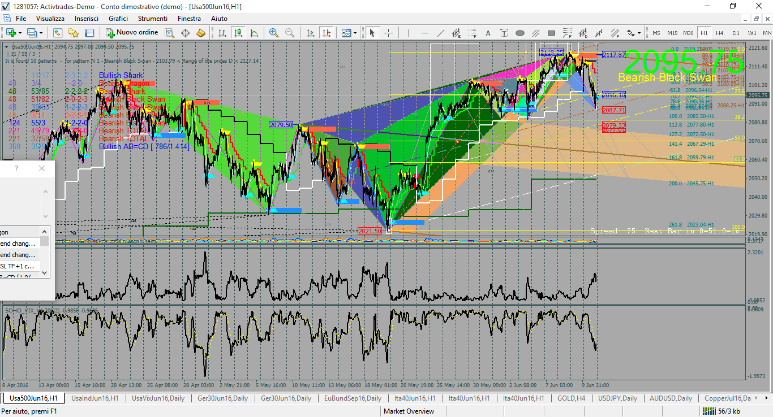Draw a rectangle shape

tap(552, 33)
